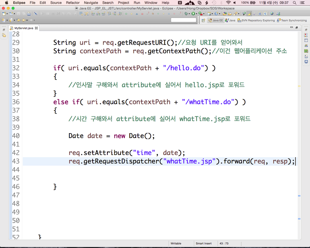Click the volume icon in menu bar
The image size is (310, 248).
234,3
